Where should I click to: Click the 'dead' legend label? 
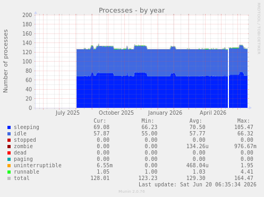click(x=20, y=152)
